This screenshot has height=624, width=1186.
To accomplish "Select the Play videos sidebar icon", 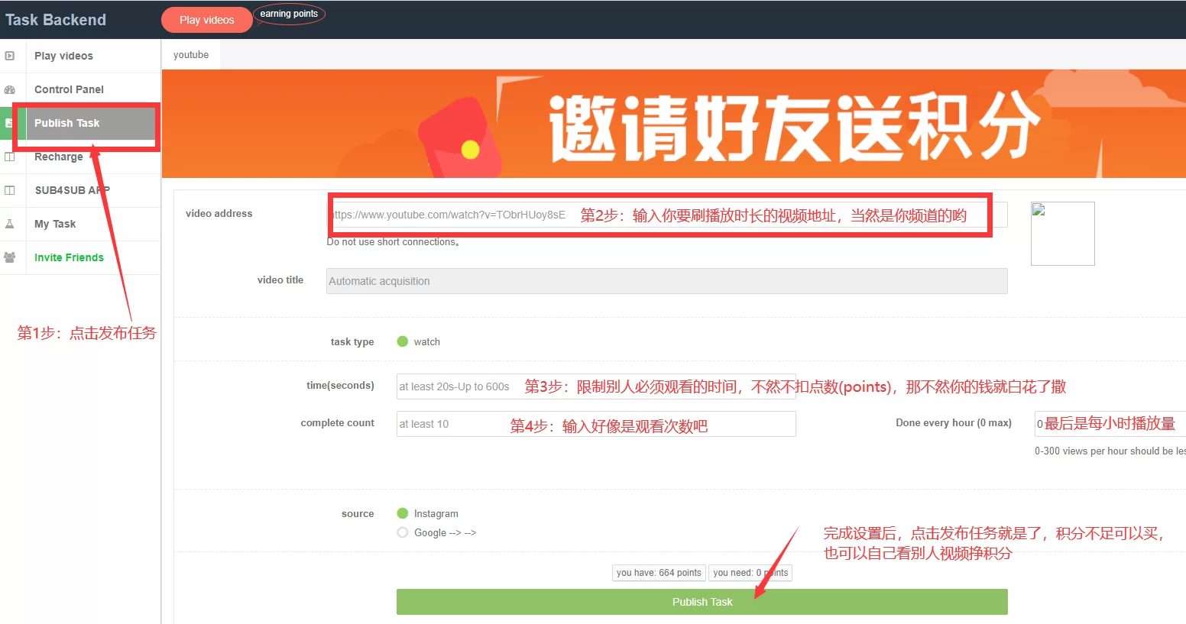I will (11, 55).
